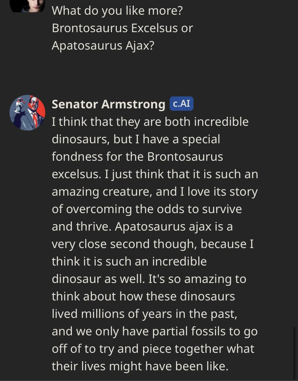The width and height of the screenshot is (298, 381).
Task: Click the 'What do you like more?' line
Action: coord(117,11)
